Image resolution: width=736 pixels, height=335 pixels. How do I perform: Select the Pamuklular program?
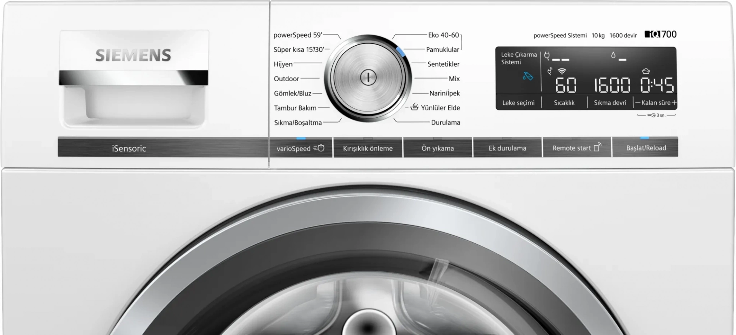tap(443, 49)
